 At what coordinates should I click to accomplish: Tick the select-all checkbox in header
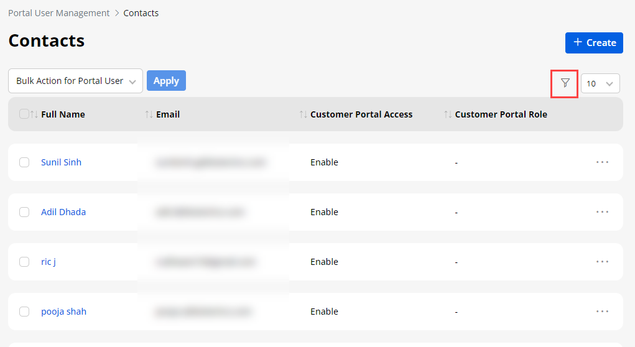point(24,114)
